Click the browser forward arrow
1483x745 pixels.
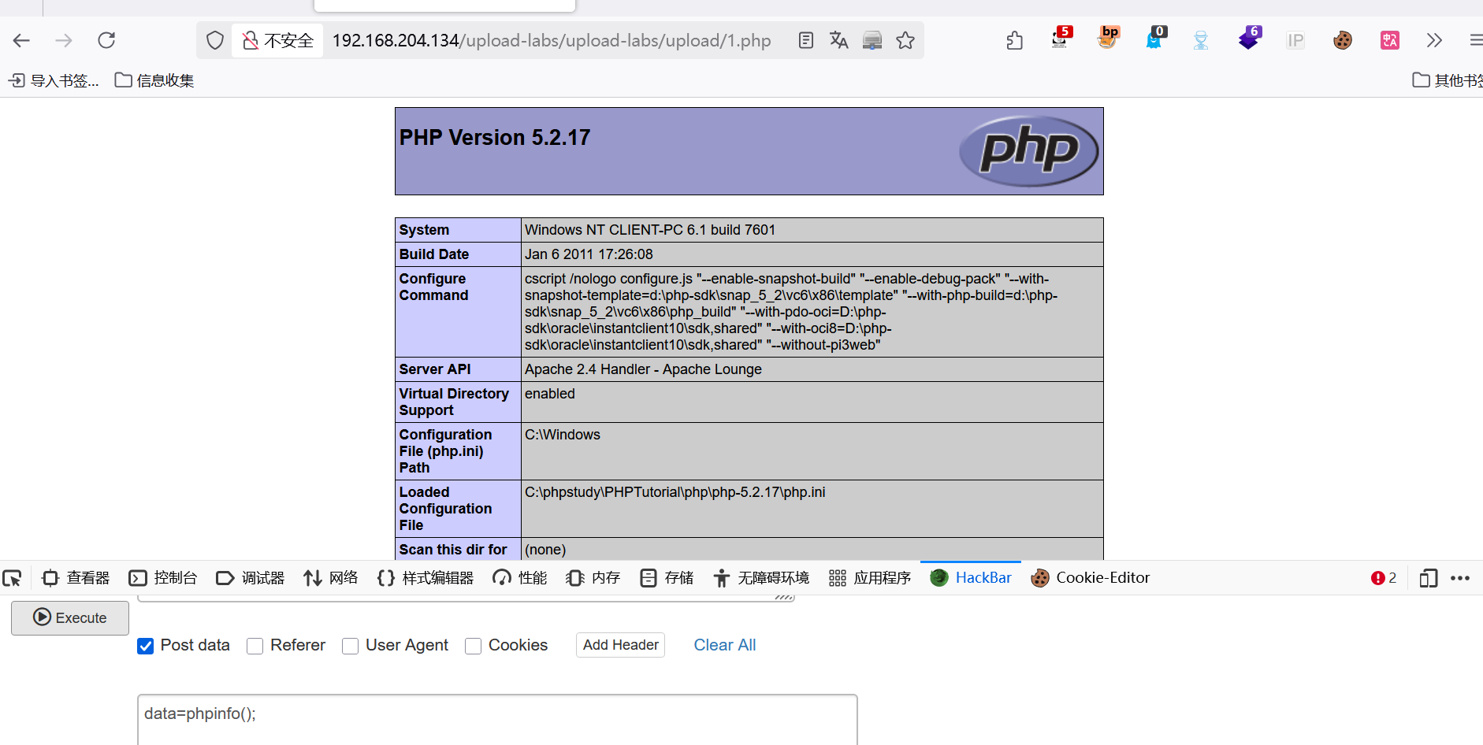click(64, 40)
